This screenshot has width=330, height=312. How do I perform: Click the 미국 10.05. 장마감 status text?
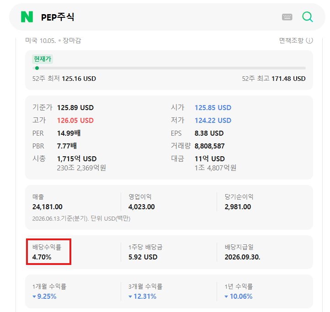pyautogui.click(x=53, y=40)
